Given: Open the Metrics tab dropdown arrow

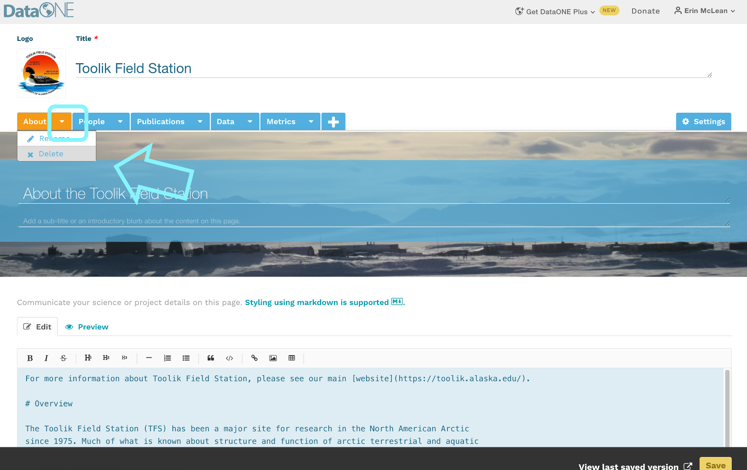Looking at the screenshot, I should point(311,122).
